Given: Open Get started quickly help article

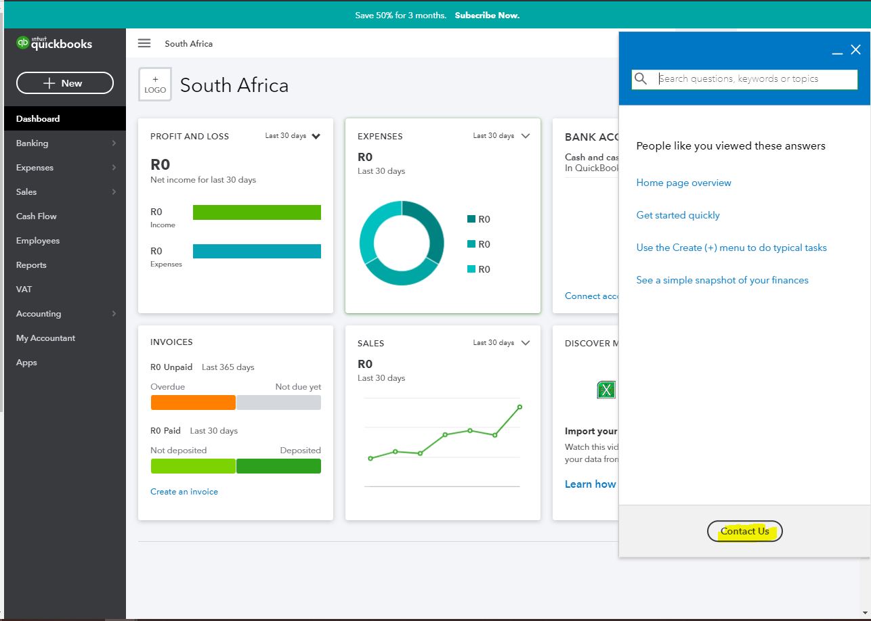Looking at the screenshot, I should coord(678,215).
